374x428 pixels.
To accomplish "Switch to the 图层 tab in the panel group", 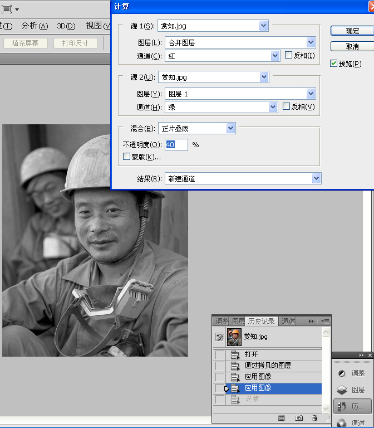I will (238, 321).
